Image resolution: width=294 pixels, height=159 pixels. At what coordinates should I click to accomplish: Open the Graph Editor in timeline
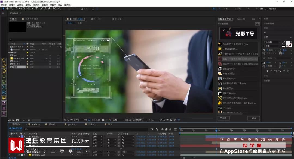pyautogui.click(x=176, y=129)
